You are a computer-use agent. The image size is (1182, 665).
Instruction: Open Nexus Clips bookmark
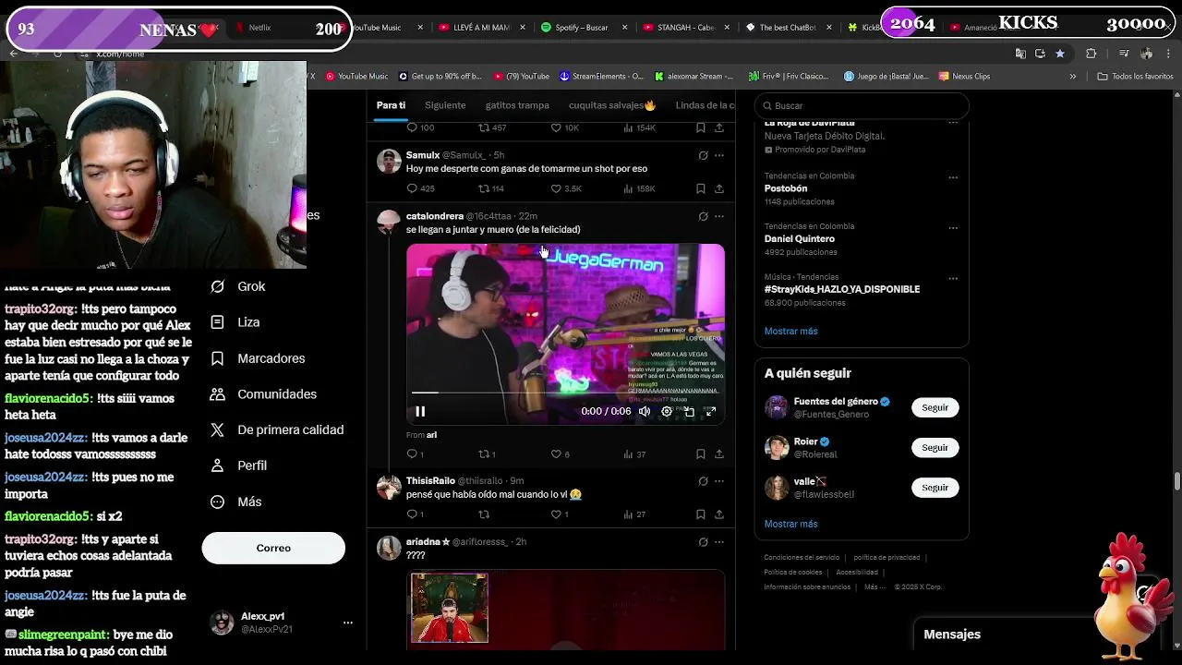coord(964,77)
